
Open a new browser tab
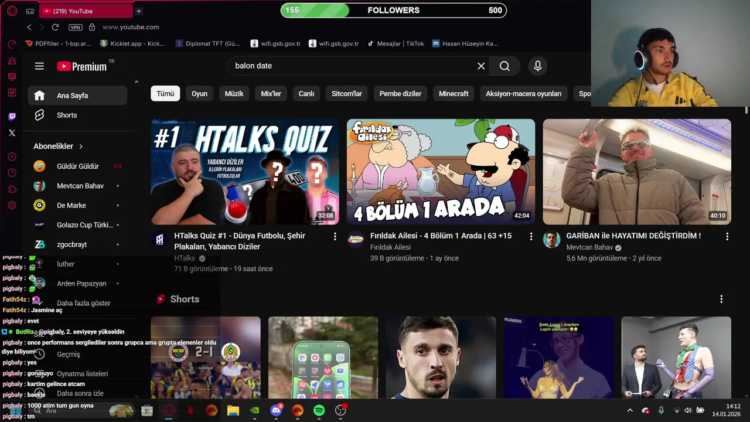tap(139, 11)
